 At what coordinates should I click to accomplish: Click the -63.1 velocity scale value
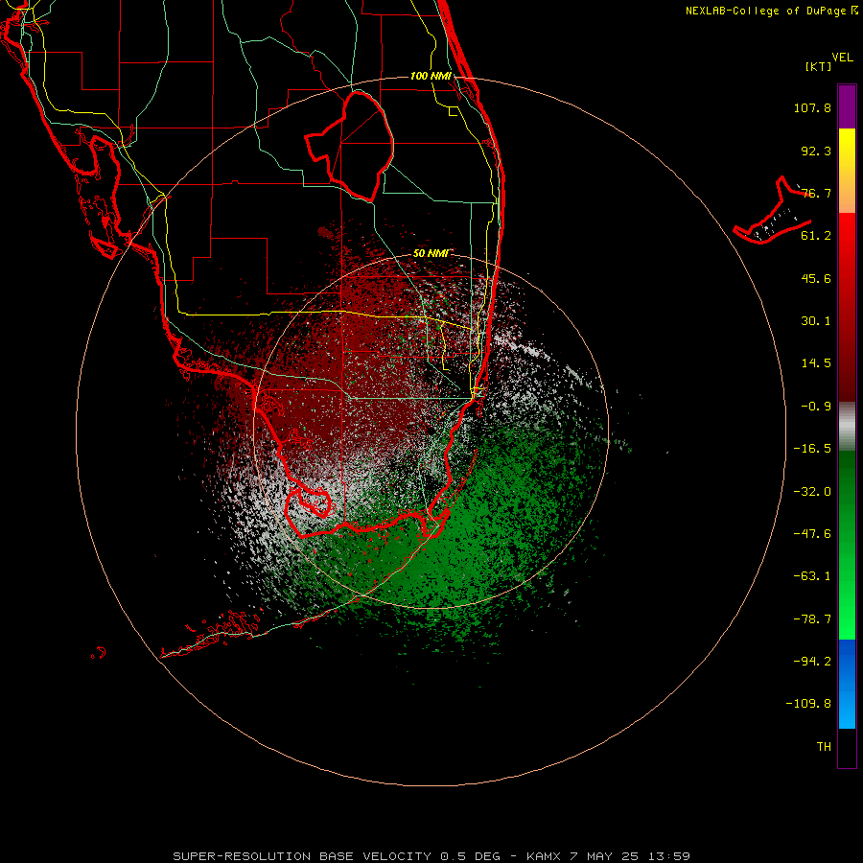[x=812, y=576]
